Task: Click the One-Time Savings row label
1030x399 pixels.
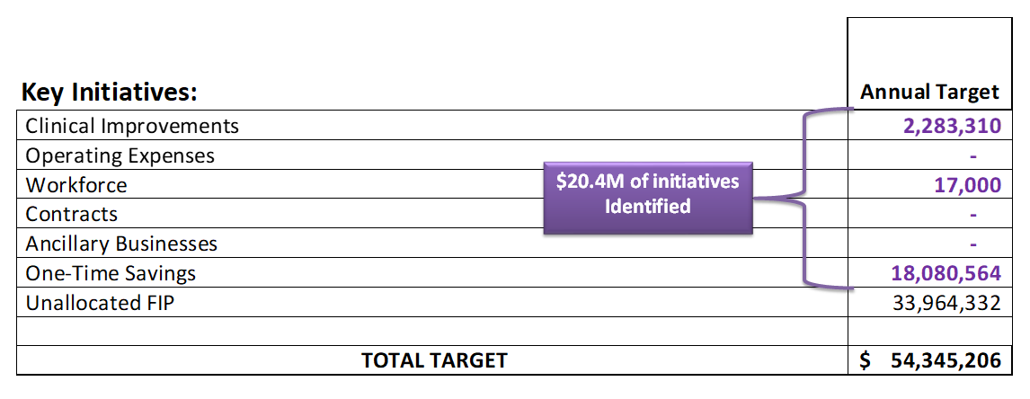Action: [111, 273]
